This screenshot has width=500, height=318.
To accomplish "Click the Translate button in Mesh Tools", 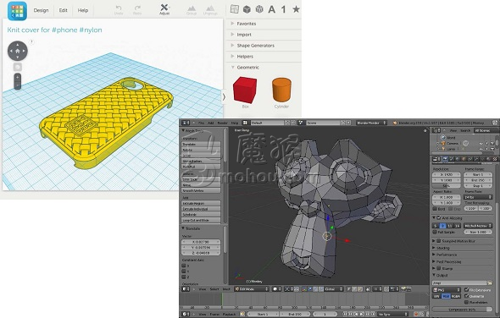I will (x=201, y=144).
